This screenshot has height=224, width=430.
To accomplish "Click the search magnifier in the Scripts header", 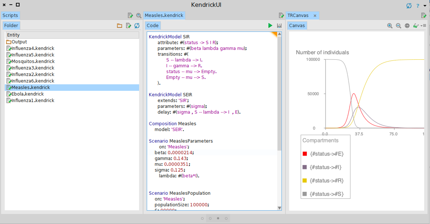I will [x=139, y=16].
